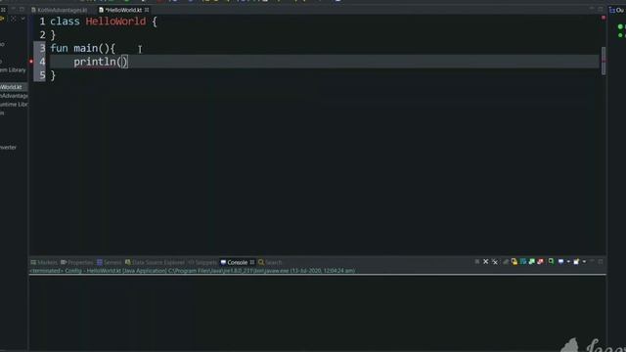Screen dimensions: 626x352
Task: Click the Open Console icon
Action: point(576,262)
